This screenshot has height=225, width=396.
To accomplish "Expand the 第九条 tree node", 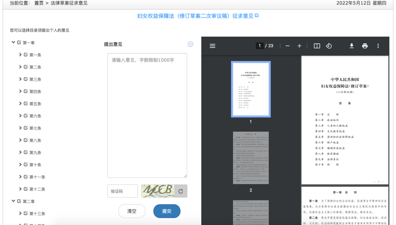I will tap(20, 152).
